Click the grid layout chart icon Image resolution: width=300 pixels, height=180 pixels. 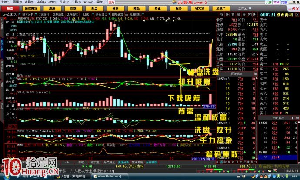click(227, 14)
